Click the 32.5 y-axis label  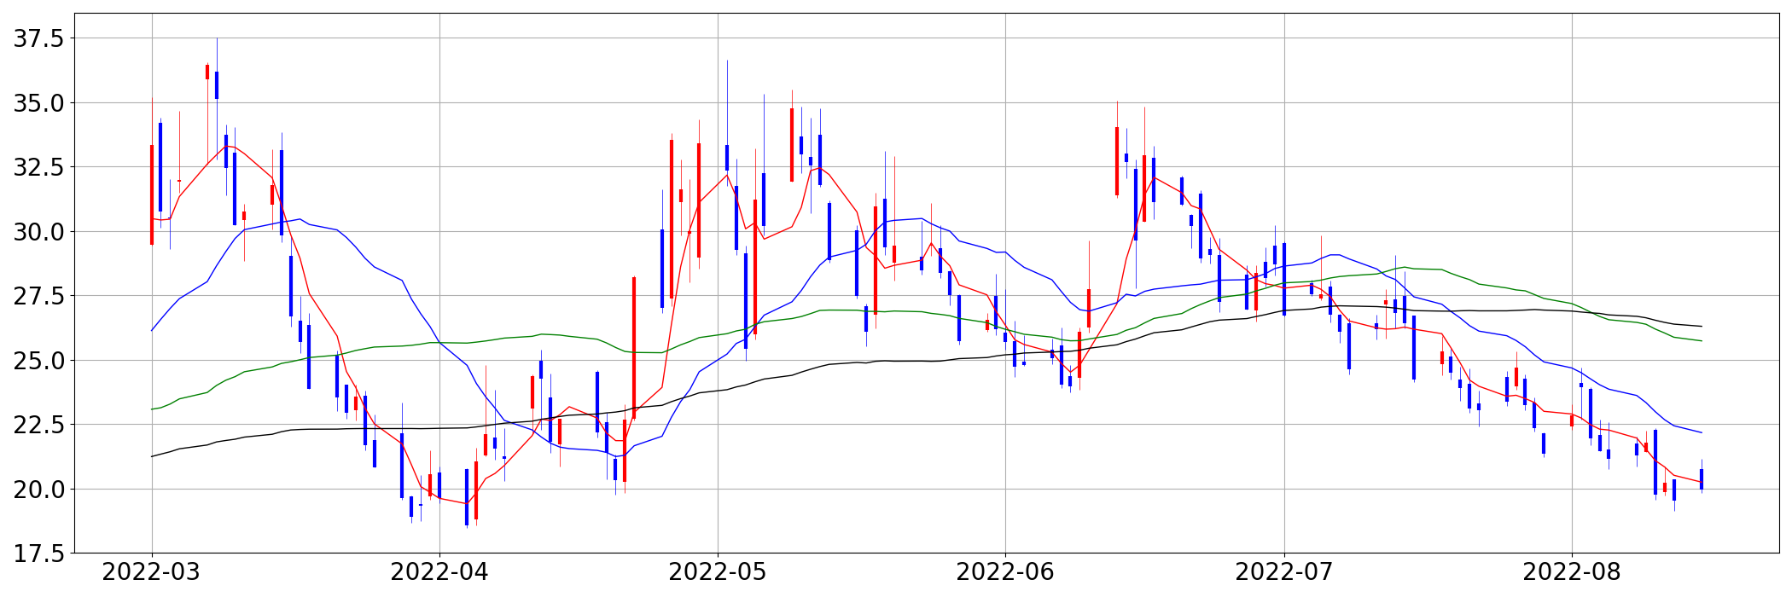[x=38, y=168]
